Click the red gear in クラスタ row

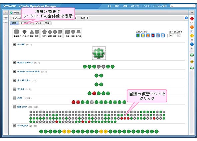click(x=94, y=93)
